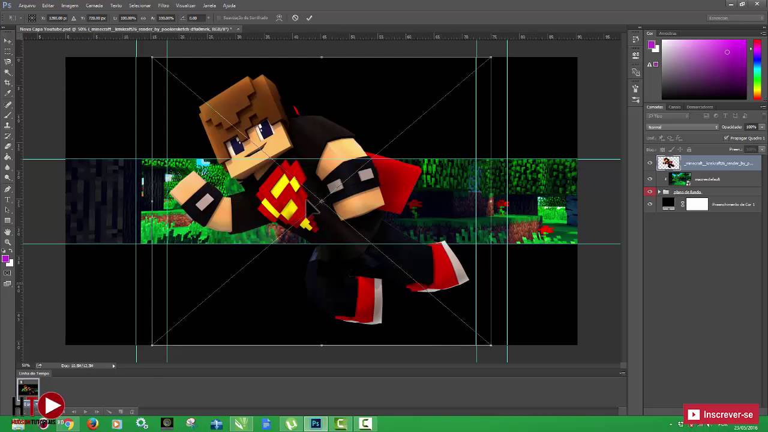This screenshot has height=432, width=768.
Task: Click the tween frames icon
Action: click(x=109, y=412)
